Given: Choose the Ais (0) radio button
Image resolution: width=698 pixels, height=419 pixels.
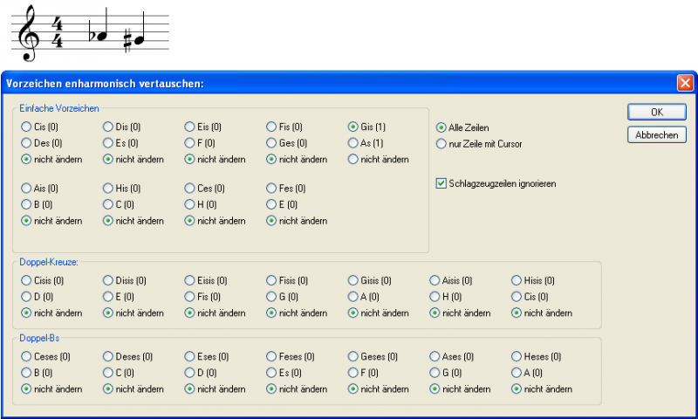Looking at the screenshot, I should tap(26, 188).
